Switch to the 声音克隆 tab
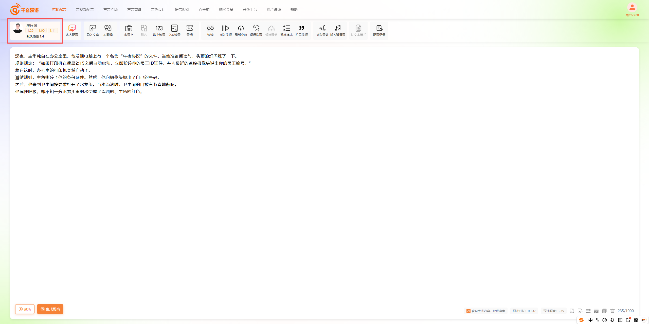 point(134,10)
